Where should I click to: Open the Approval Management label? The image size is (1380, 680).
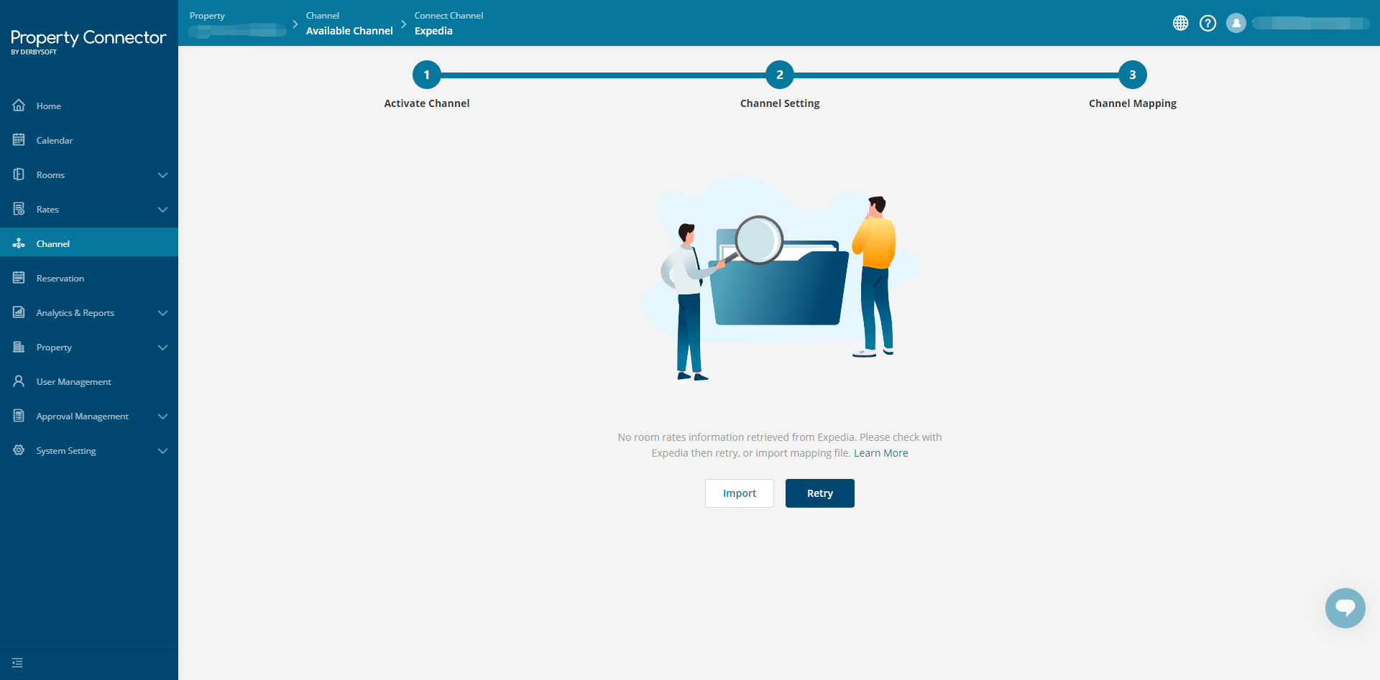point(83,416)
